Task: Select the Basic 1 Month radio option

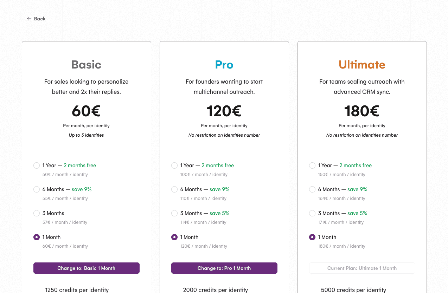Action: 37,237
